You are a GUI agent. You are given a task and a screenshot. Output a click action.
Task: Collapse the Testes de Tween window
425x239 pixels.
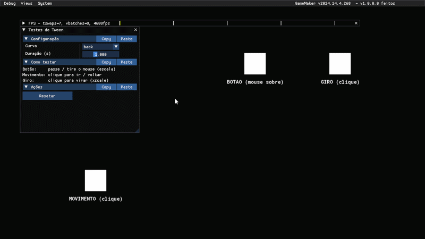pyautogui.click(x=24, y=30)
